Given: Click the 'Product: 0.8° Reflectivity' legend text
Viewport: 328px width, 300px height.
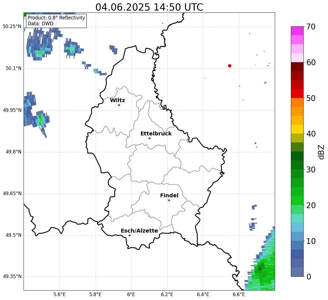Looking at the screenshot, I should tap(56, 18).
